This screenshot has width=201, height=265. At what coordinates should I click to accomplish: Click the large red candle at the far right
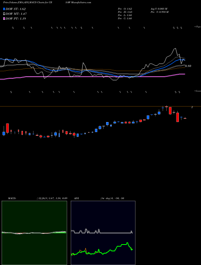click(x=177, y=117)
